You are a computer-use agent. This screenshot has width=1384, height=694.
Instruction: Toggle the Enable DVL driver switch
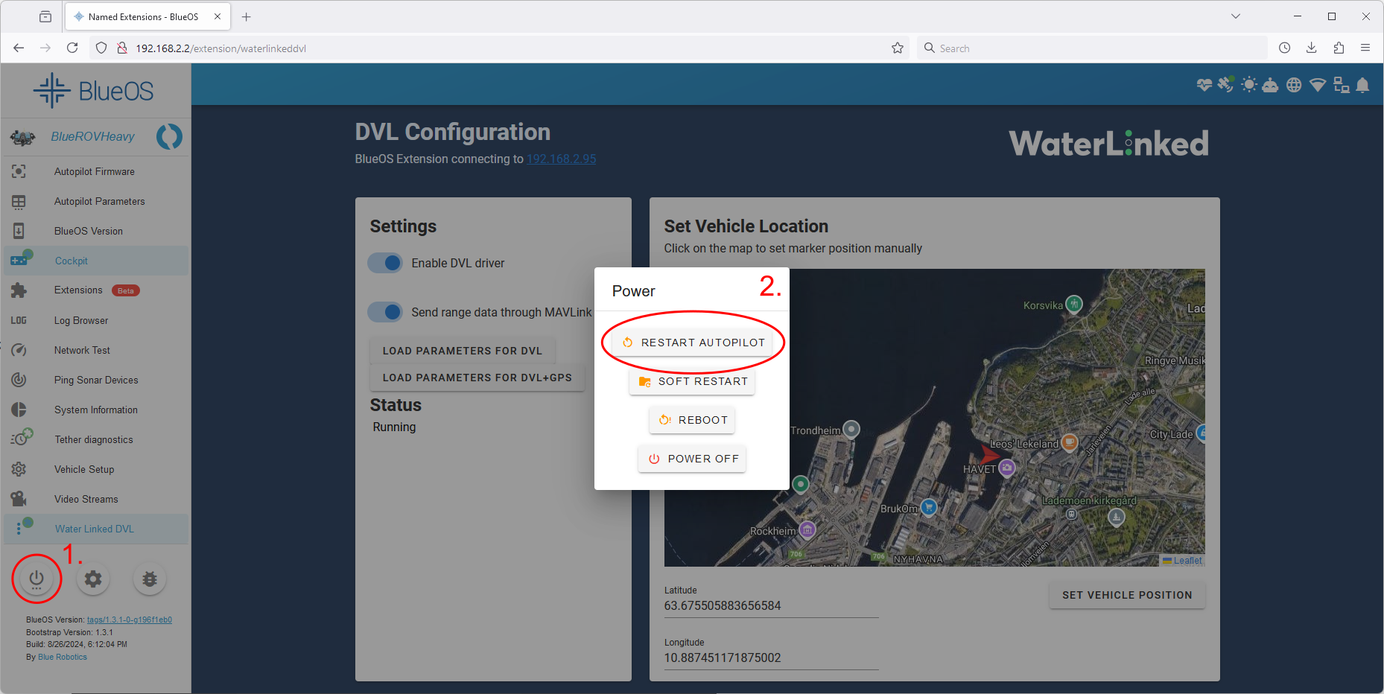click(386, 263)
